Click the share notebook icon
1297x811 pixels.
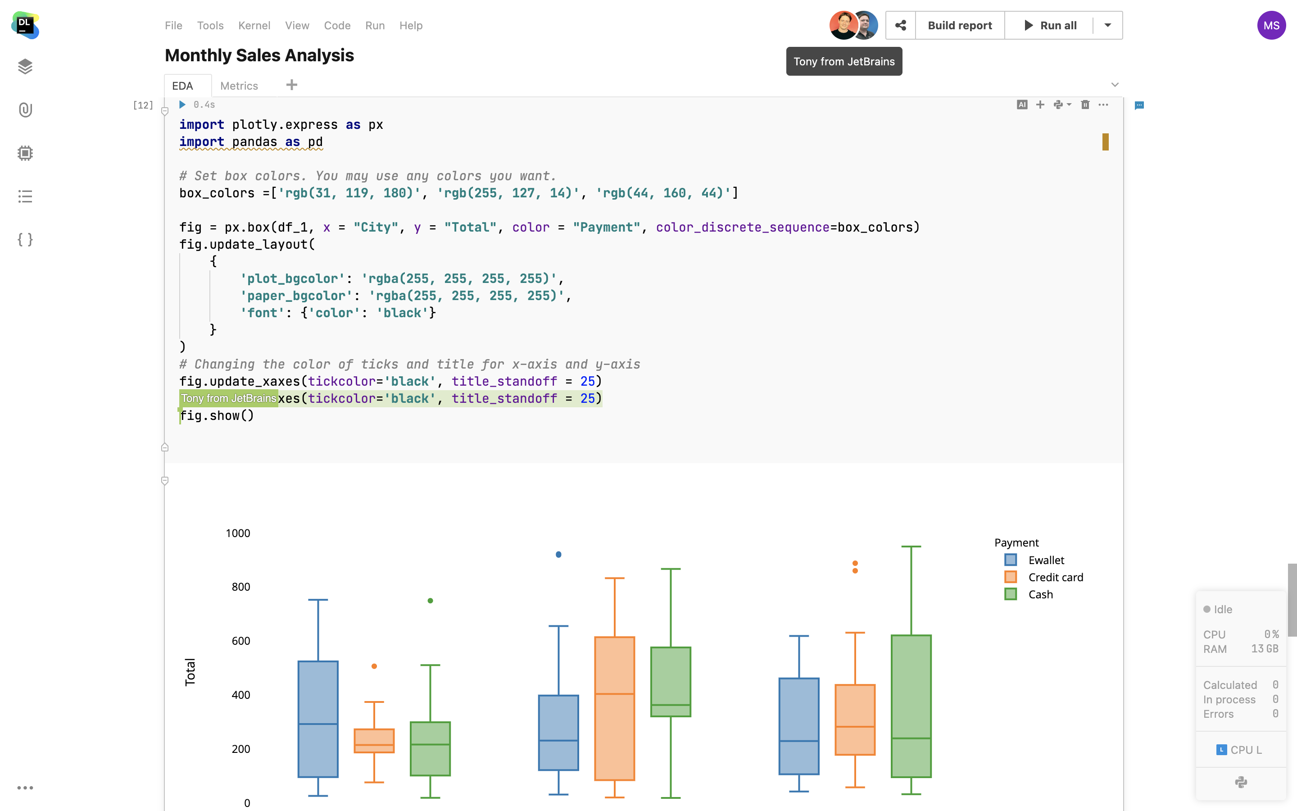[x=900, y=25]
